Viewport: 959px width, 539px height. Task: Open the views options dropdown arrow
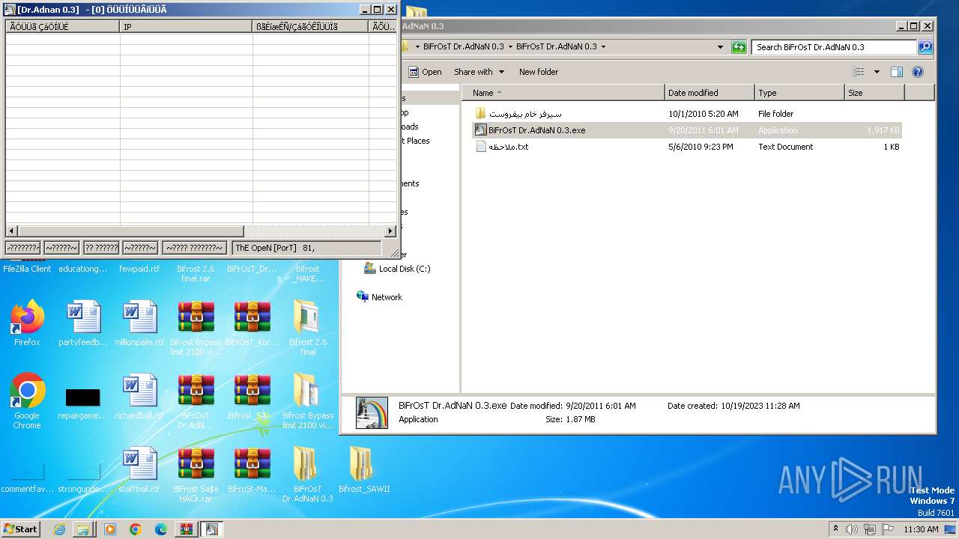tap(877, 72)
